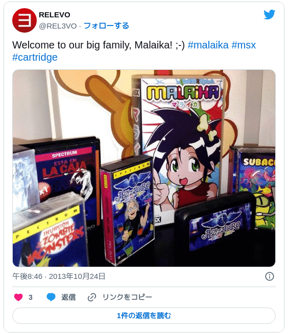Click the like count number 3
Viewport: 288px width, 334px height.
pyautogui.click(x=31, y=297)
